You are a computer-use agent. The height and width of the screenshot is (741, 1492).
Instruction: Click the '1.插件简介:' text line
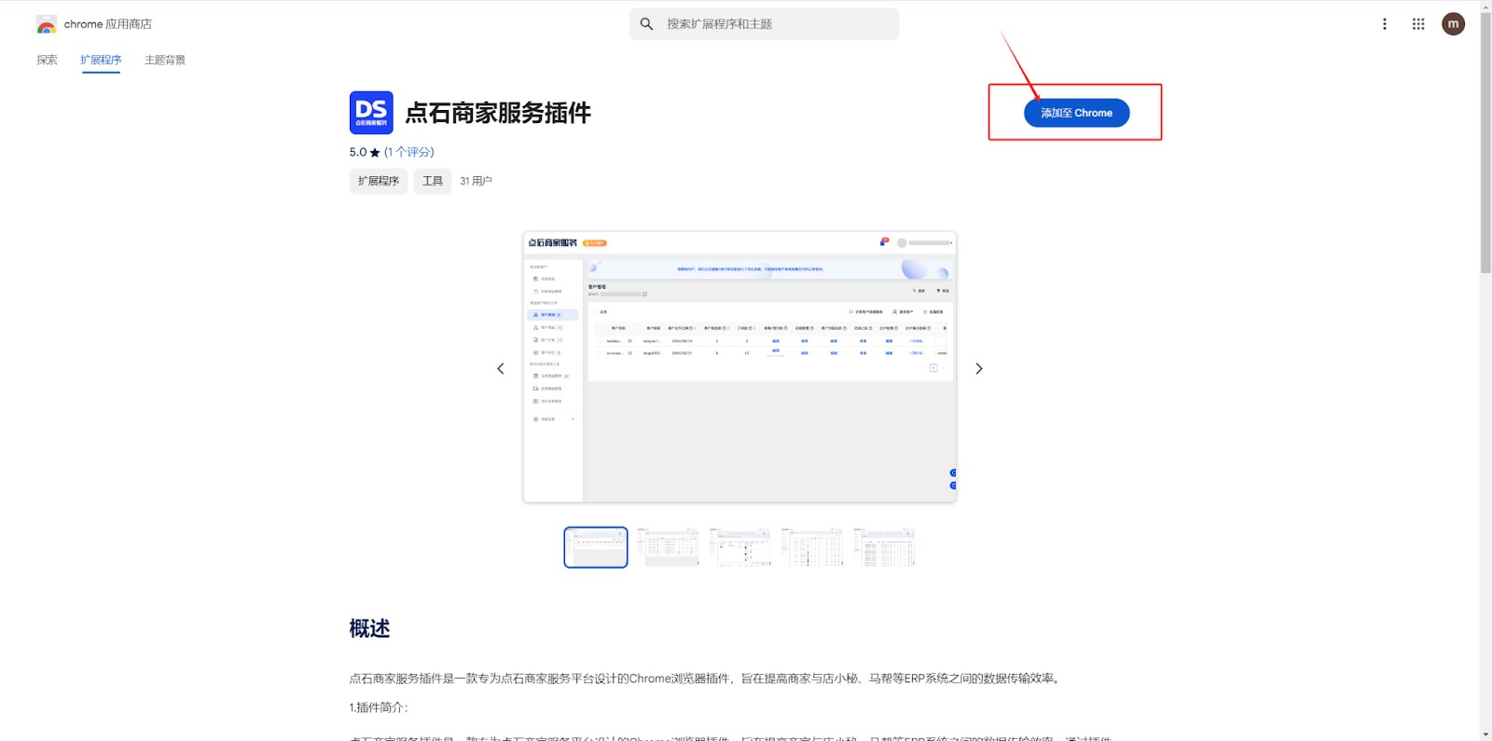click(379, 707)
